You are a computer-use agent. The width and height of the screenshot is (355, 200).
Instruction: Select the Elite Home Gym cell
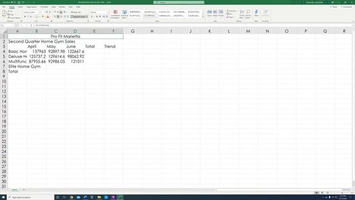[24, 67]
